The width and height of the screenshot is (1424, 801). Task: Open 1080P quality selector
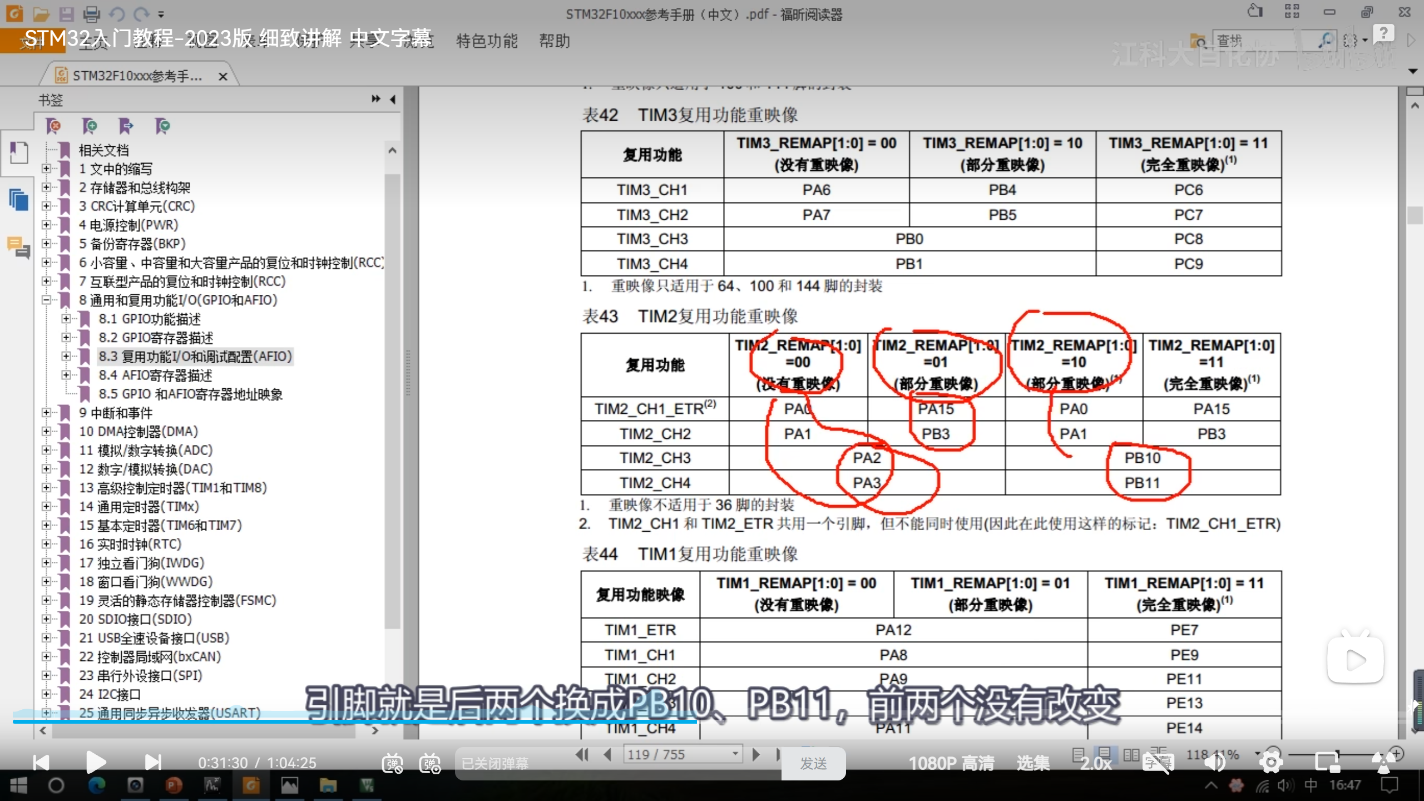(951, 763)
